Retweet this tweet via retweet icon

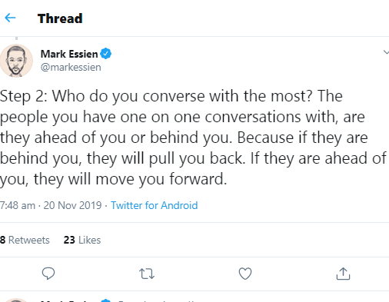click(x=147, y=274)
